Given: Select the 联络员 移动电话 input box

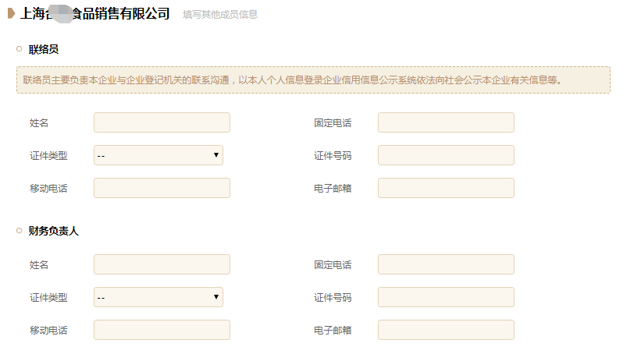Looking at the screenshot, I should (x=162, y=188).
